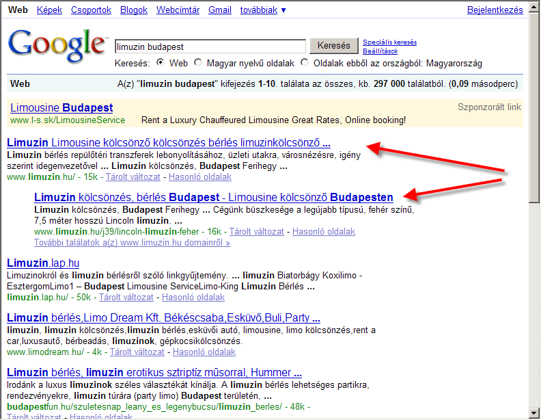Image resolution: width=541 pixels, height=420 pixels.
Task: Open the Csoportok tab
Action: [x=91, y=10]
